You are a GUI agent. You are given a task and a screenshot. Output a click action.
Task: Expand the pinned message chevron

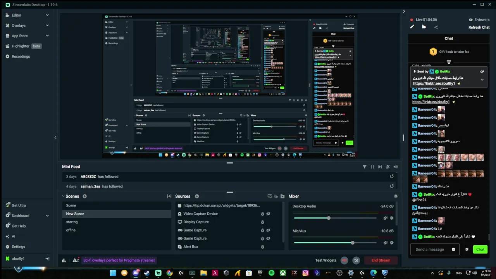pyautogui.click(x=482, y=80)
